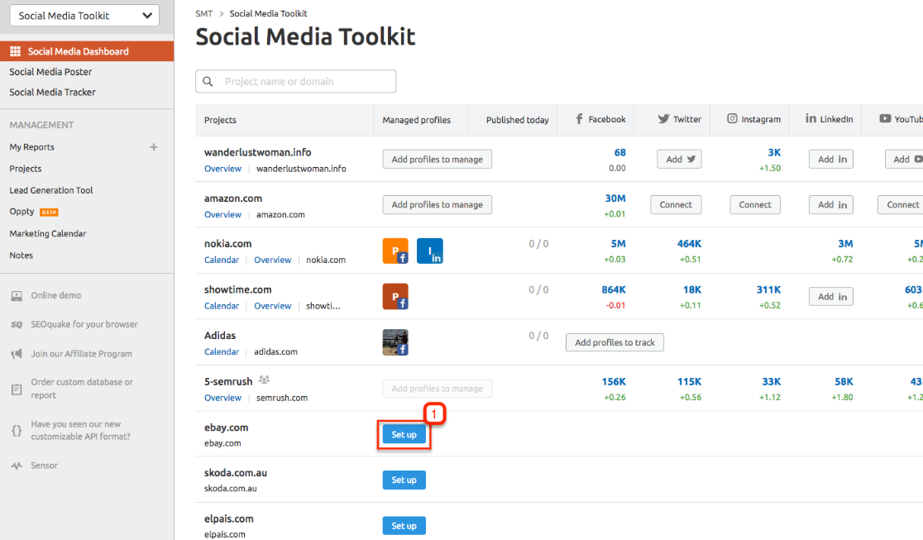This screenshot has width=923, height=540.
Task: Click the SEOquake SQ icon
Action: click(17, 324)
